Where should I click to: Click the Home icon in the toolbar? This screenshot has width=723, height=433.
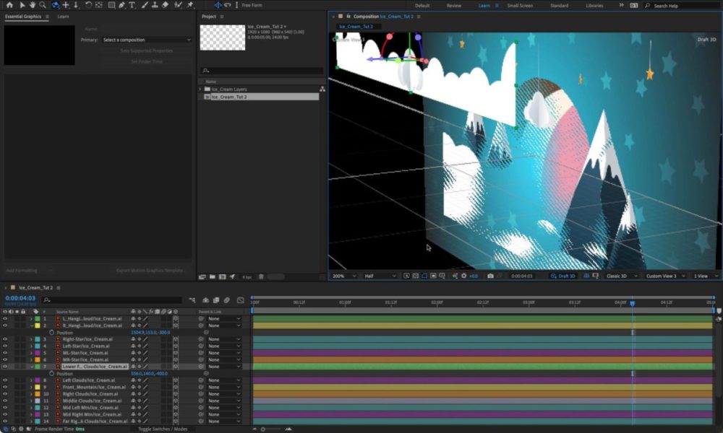click(x=10, y=5)
